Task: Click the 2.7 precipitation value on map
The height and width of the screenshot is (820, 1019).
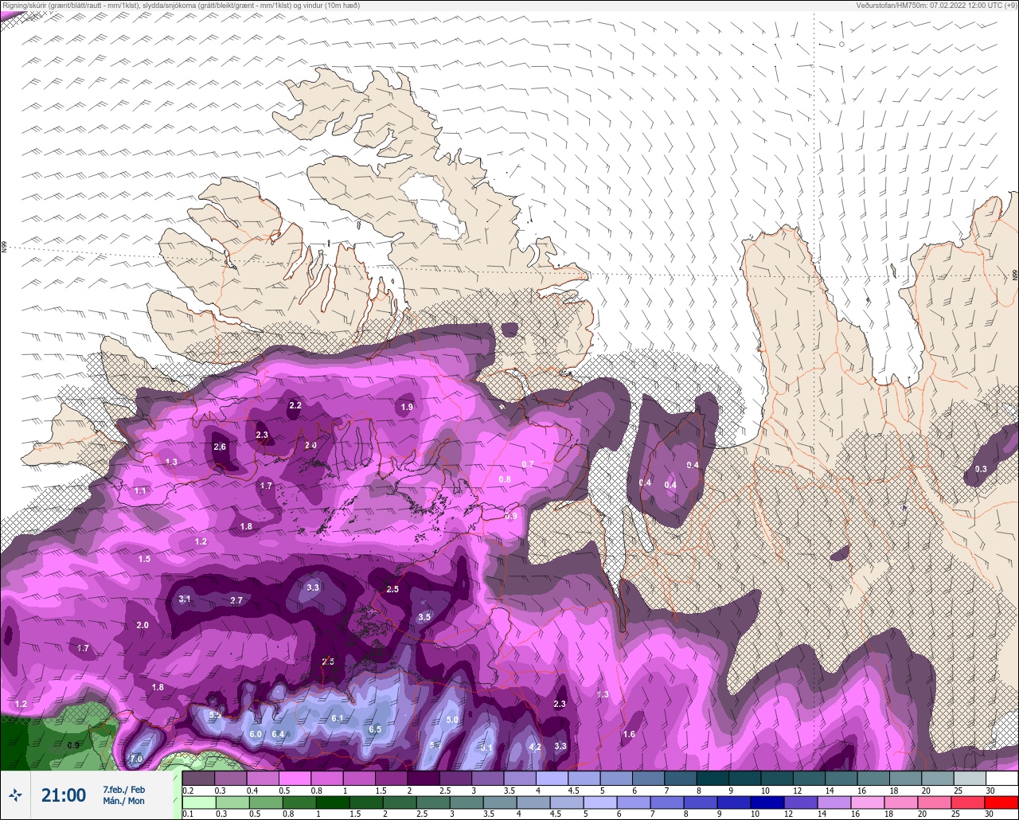Action: coord(236,600)
